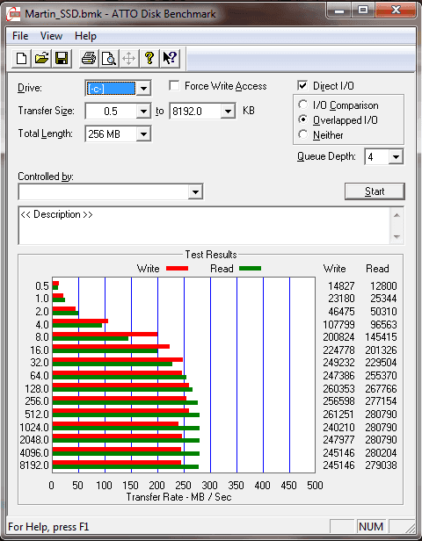
Task: Click the 'Transfer Rate - MB / Sec' axis label
Action: 178,497
